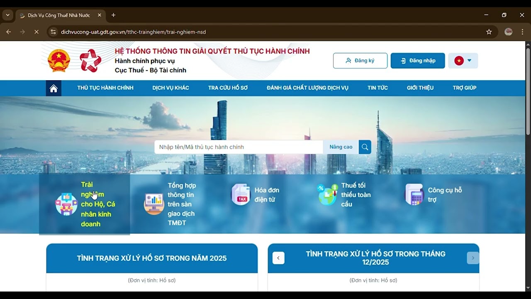Click the magnifier search button
This screenshot has height=299, width=531.
click(x=365, y=147)
